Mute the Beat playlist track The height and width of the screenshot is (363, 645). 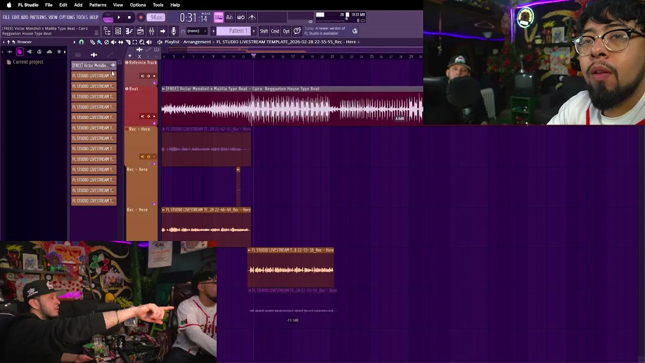click(154, 123)
